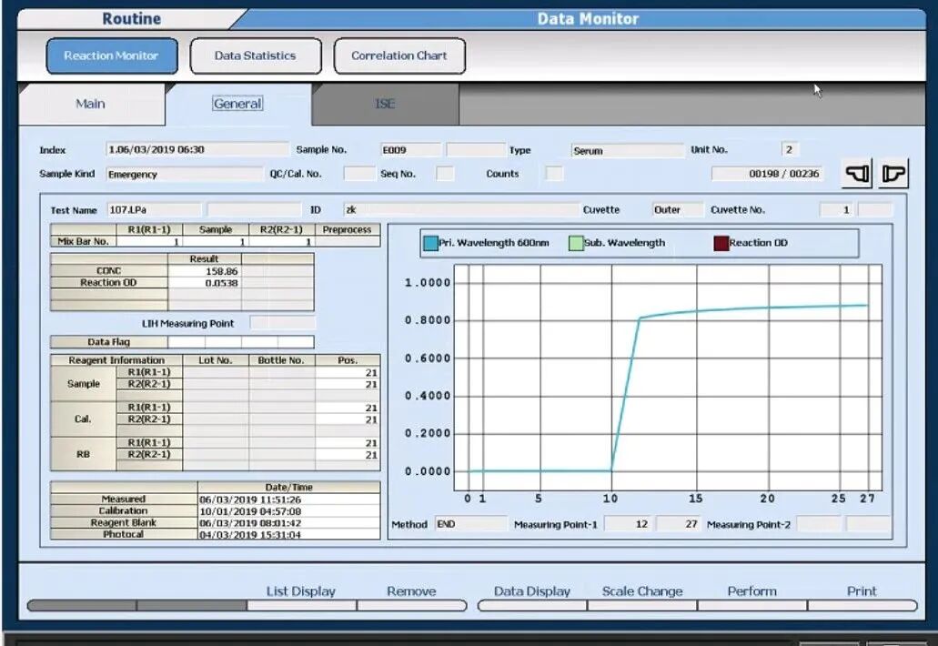The width and height of the screenshot is (938, 646).
Task: Click the Reaction OD dark red swatch
Action: tap(721, 244)
